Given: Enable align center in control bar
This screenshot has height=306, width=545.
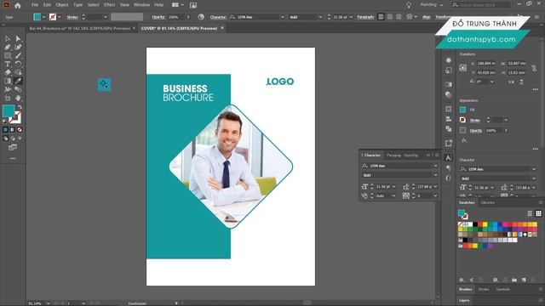Looking at the screenshot, I should tap(390, 17).
